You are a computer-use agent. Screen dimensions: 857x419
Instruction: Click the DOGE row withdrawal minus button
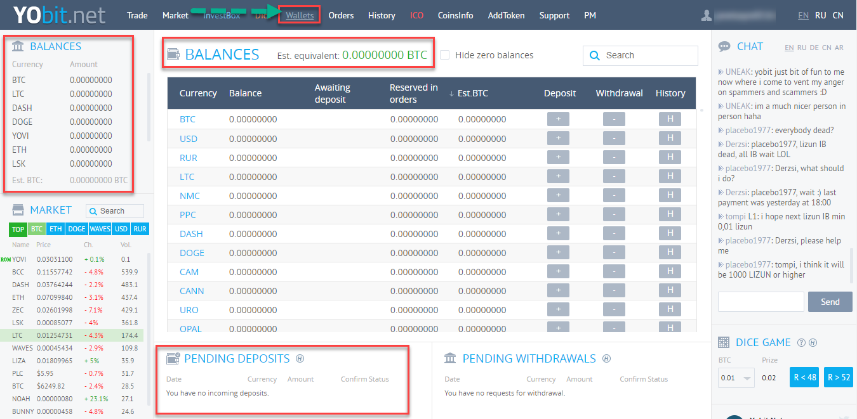pyautogui.click(x=614, y=252)
